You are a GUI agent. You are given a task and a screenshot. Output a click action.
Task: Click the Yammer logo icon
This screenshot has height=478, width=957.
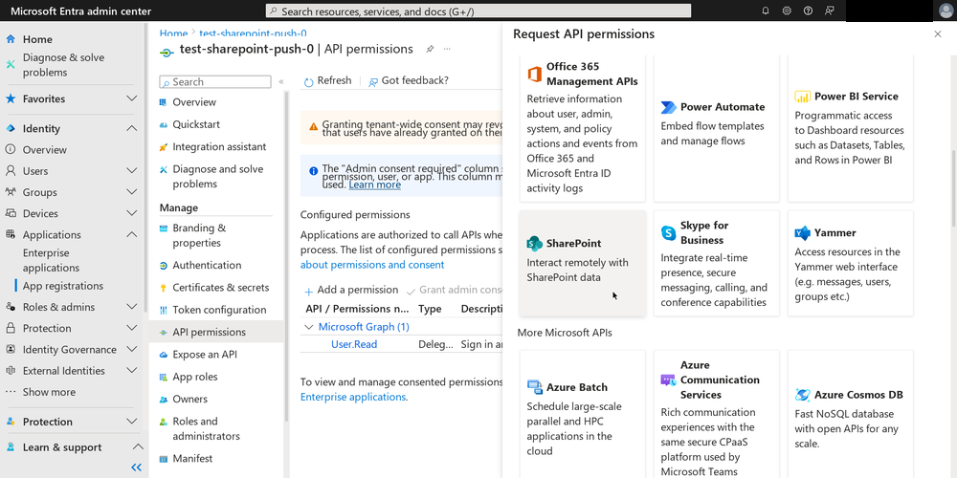(802, 233)
